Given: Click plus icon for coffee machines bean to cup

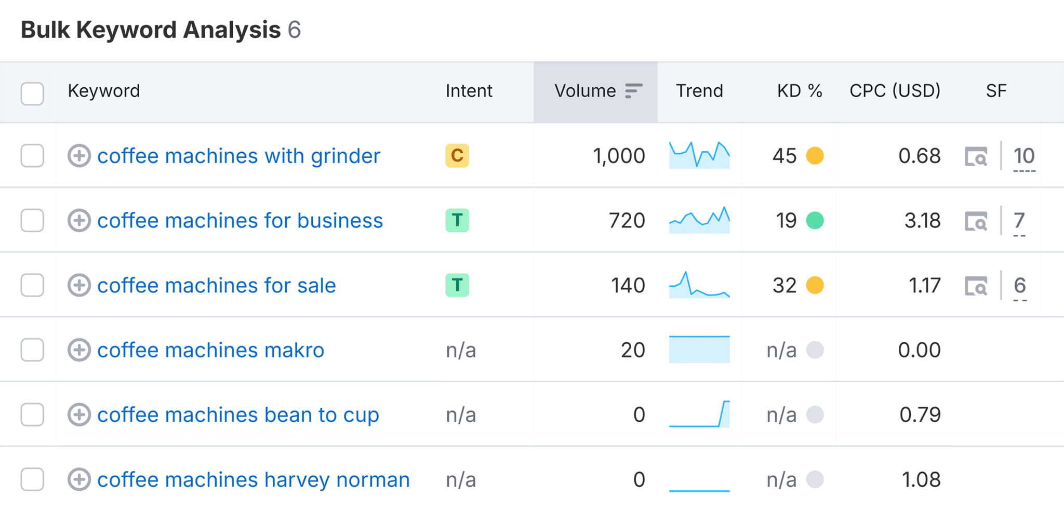Looking at the screenshot, I should (x=79, y=414).
